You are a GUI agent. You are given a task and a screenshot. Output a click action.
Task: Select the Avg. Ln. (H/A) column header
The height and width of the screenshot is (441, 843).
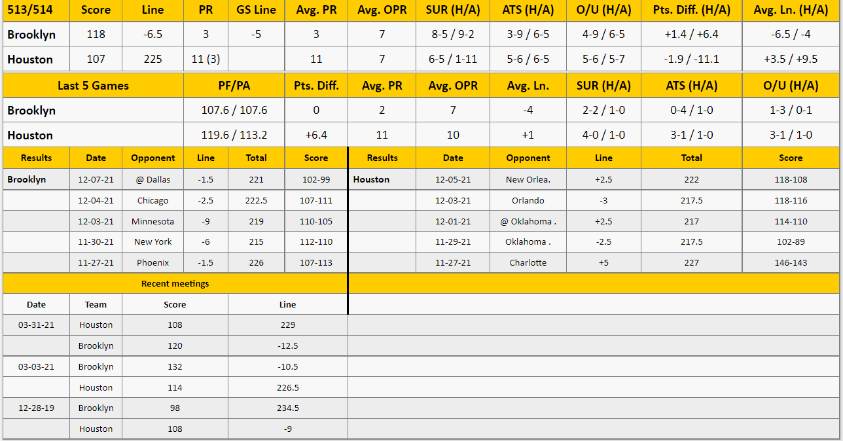coord(790,10)
